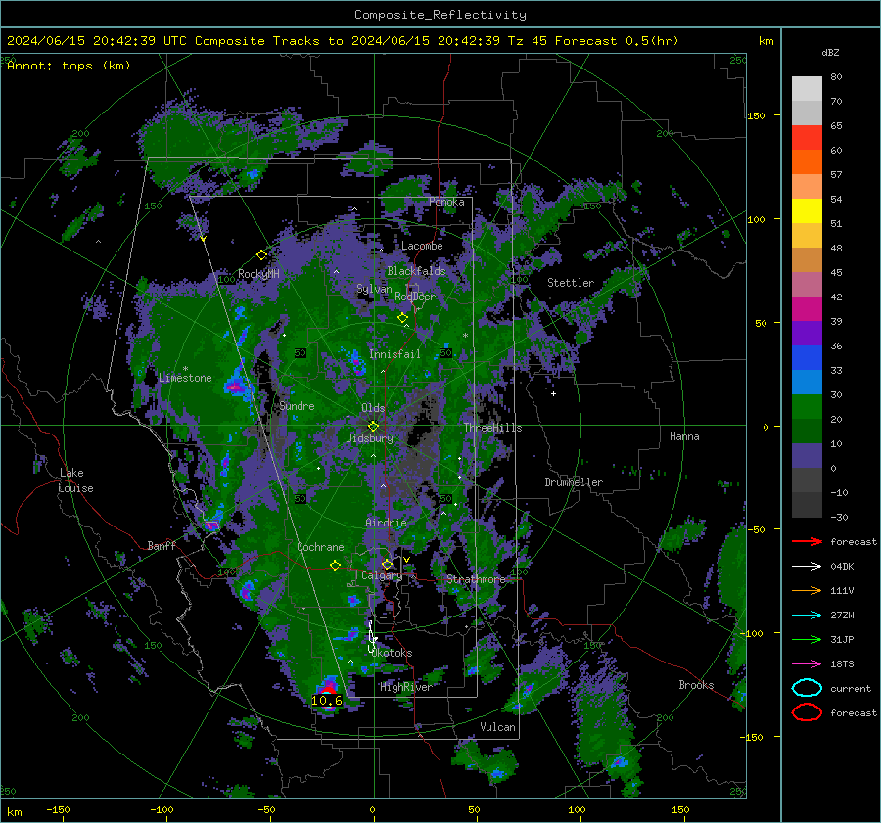Click the orange 111V arrow legend icon
881x823 pixels.
pyautogui.click(x=807, y=590)
